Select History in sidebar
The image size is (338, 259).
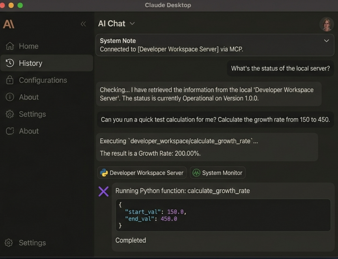pos(47,63)
